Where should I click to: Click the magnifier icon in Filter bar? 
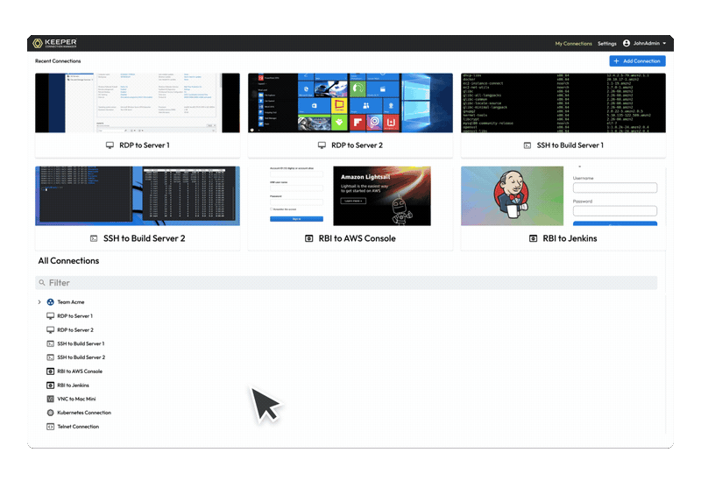pos(42,283)
